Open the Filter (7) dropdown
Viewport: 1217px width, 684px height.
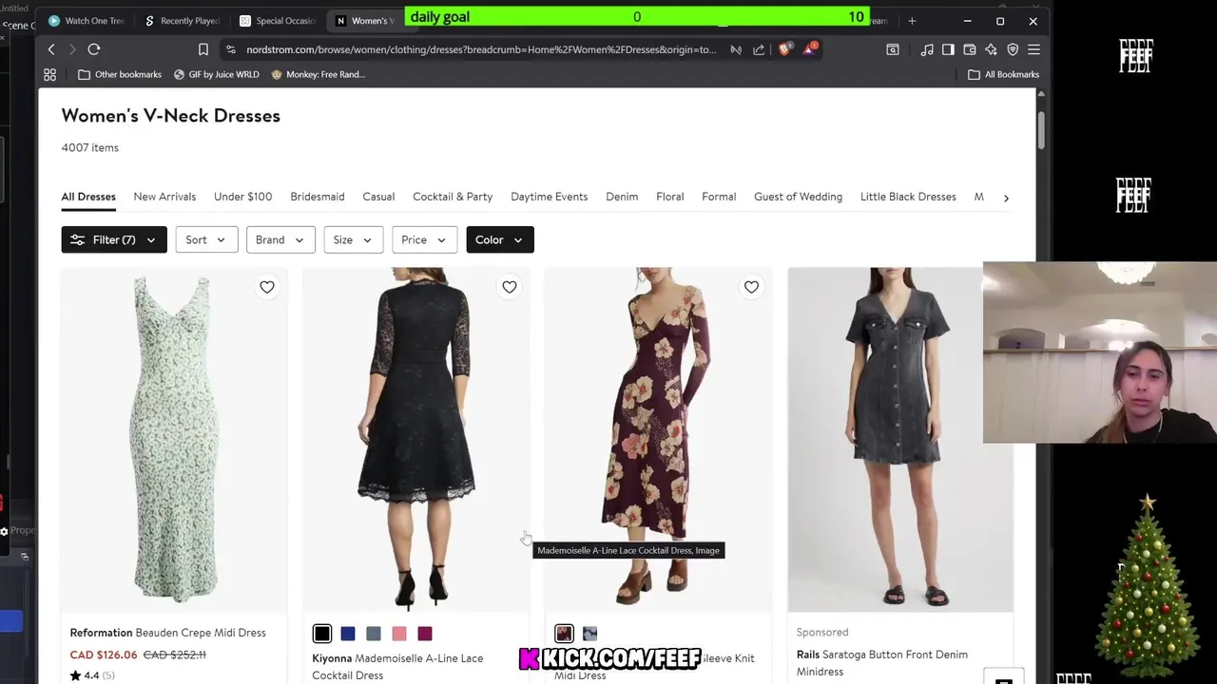tap(114, 239)
